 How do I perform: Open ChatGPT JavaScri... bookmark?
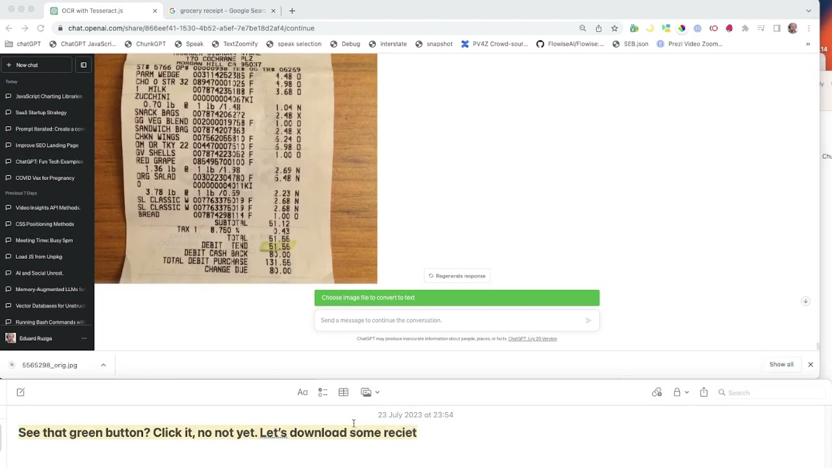(83, 44)
